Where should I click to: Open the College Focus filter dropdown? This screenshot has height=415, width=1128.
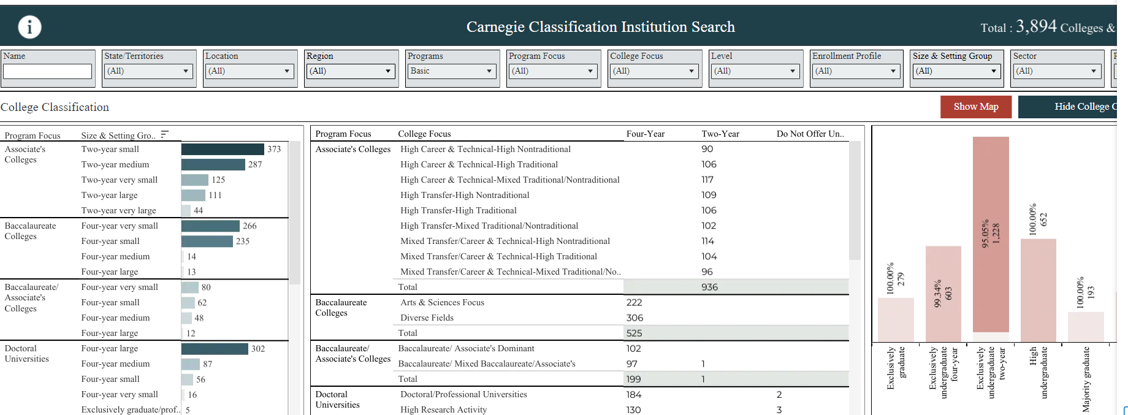click(x=654, y=71)
